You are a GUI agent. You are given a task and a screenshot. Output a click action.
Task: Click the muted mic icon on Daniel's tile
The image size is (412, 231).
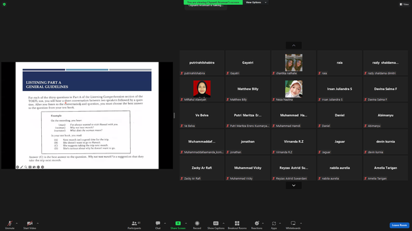pyautogui.click(x=319, y=126)
